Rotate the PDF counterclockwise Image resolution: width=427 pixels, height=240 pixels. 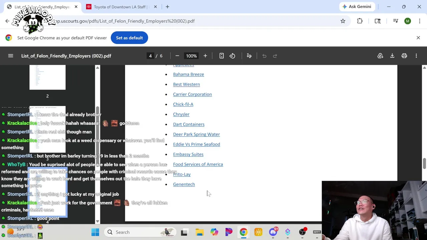tap(232, 56)
